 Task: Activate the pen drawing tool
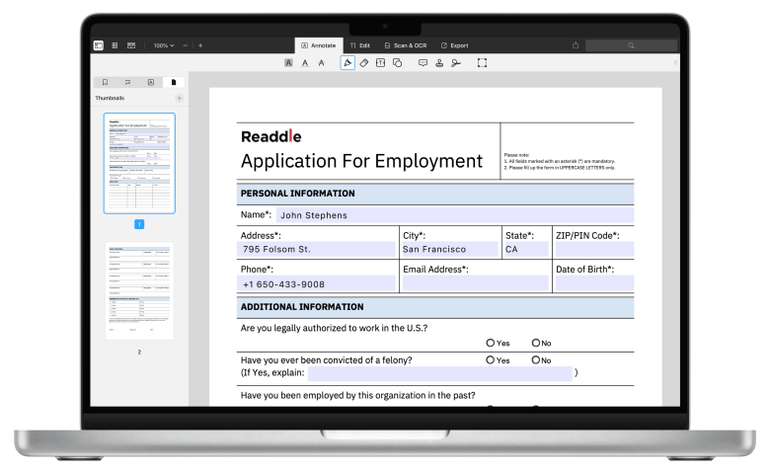347,62
